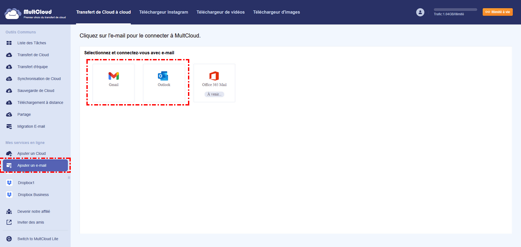Click the Transfert de Cloud sidebar icon
Viewport: 521px width, 247px height.
(9, 55)
